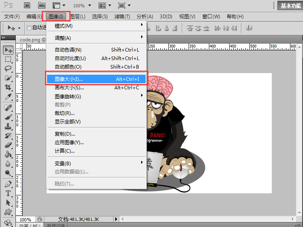This screenshot has height=227, width=303.
Task: Open the 滤镜(T) menu
Action: tap(122, 17)
